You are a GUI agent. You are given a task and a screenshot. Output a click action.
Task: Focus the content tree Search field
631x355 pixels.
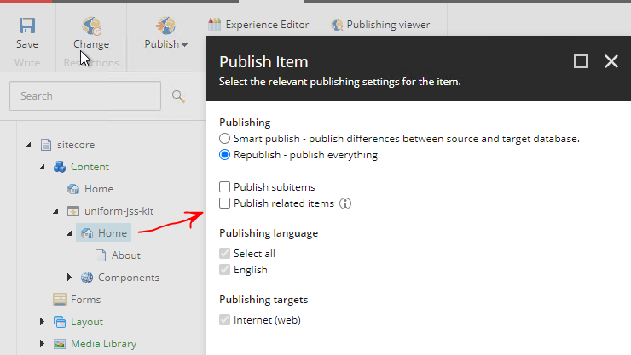85,96
